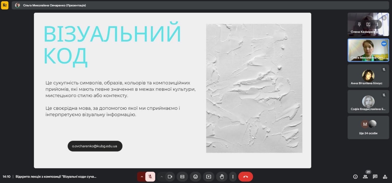Image resolution: width=392 pixels, height=183 pixels.
Task: Select Анна Віталіївна Білоус participant tile
Action: pos(368,76)
